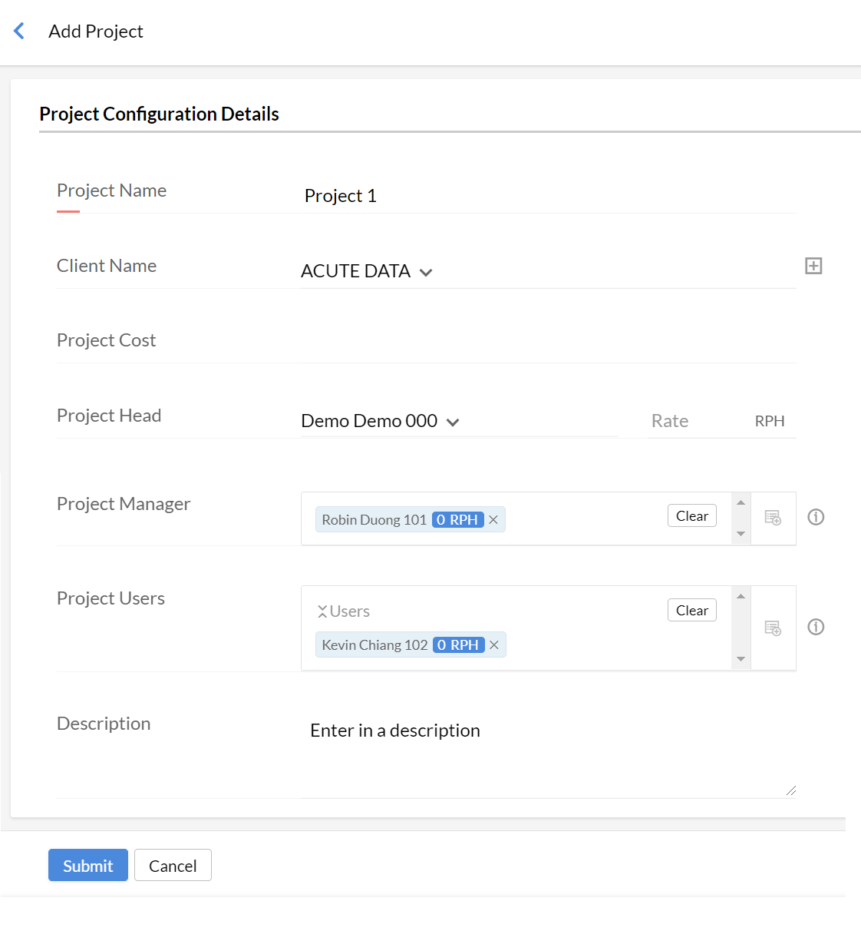The width and height of the screenshot is (861, 951).
Task: Click the Submit button
Action: [x=87, y=866]
